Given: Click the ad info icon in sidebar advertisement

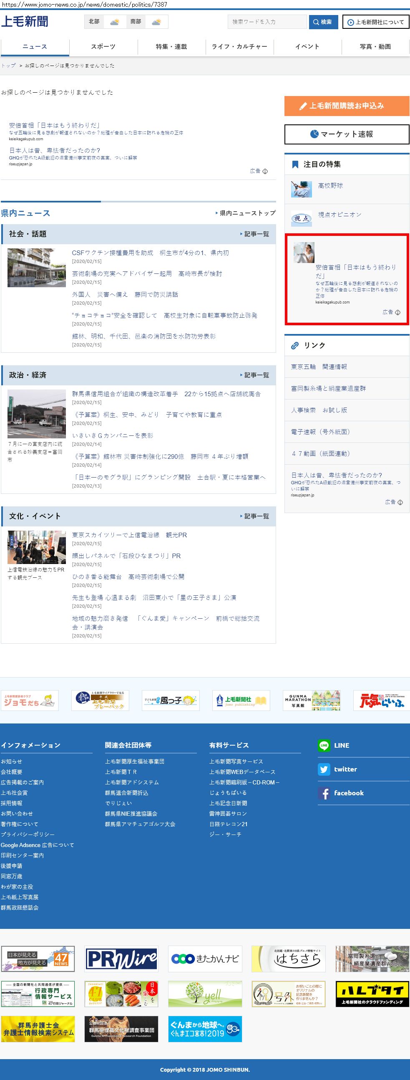Looking at the screenshot, I should pyautogui.click(x=397, y=312).
